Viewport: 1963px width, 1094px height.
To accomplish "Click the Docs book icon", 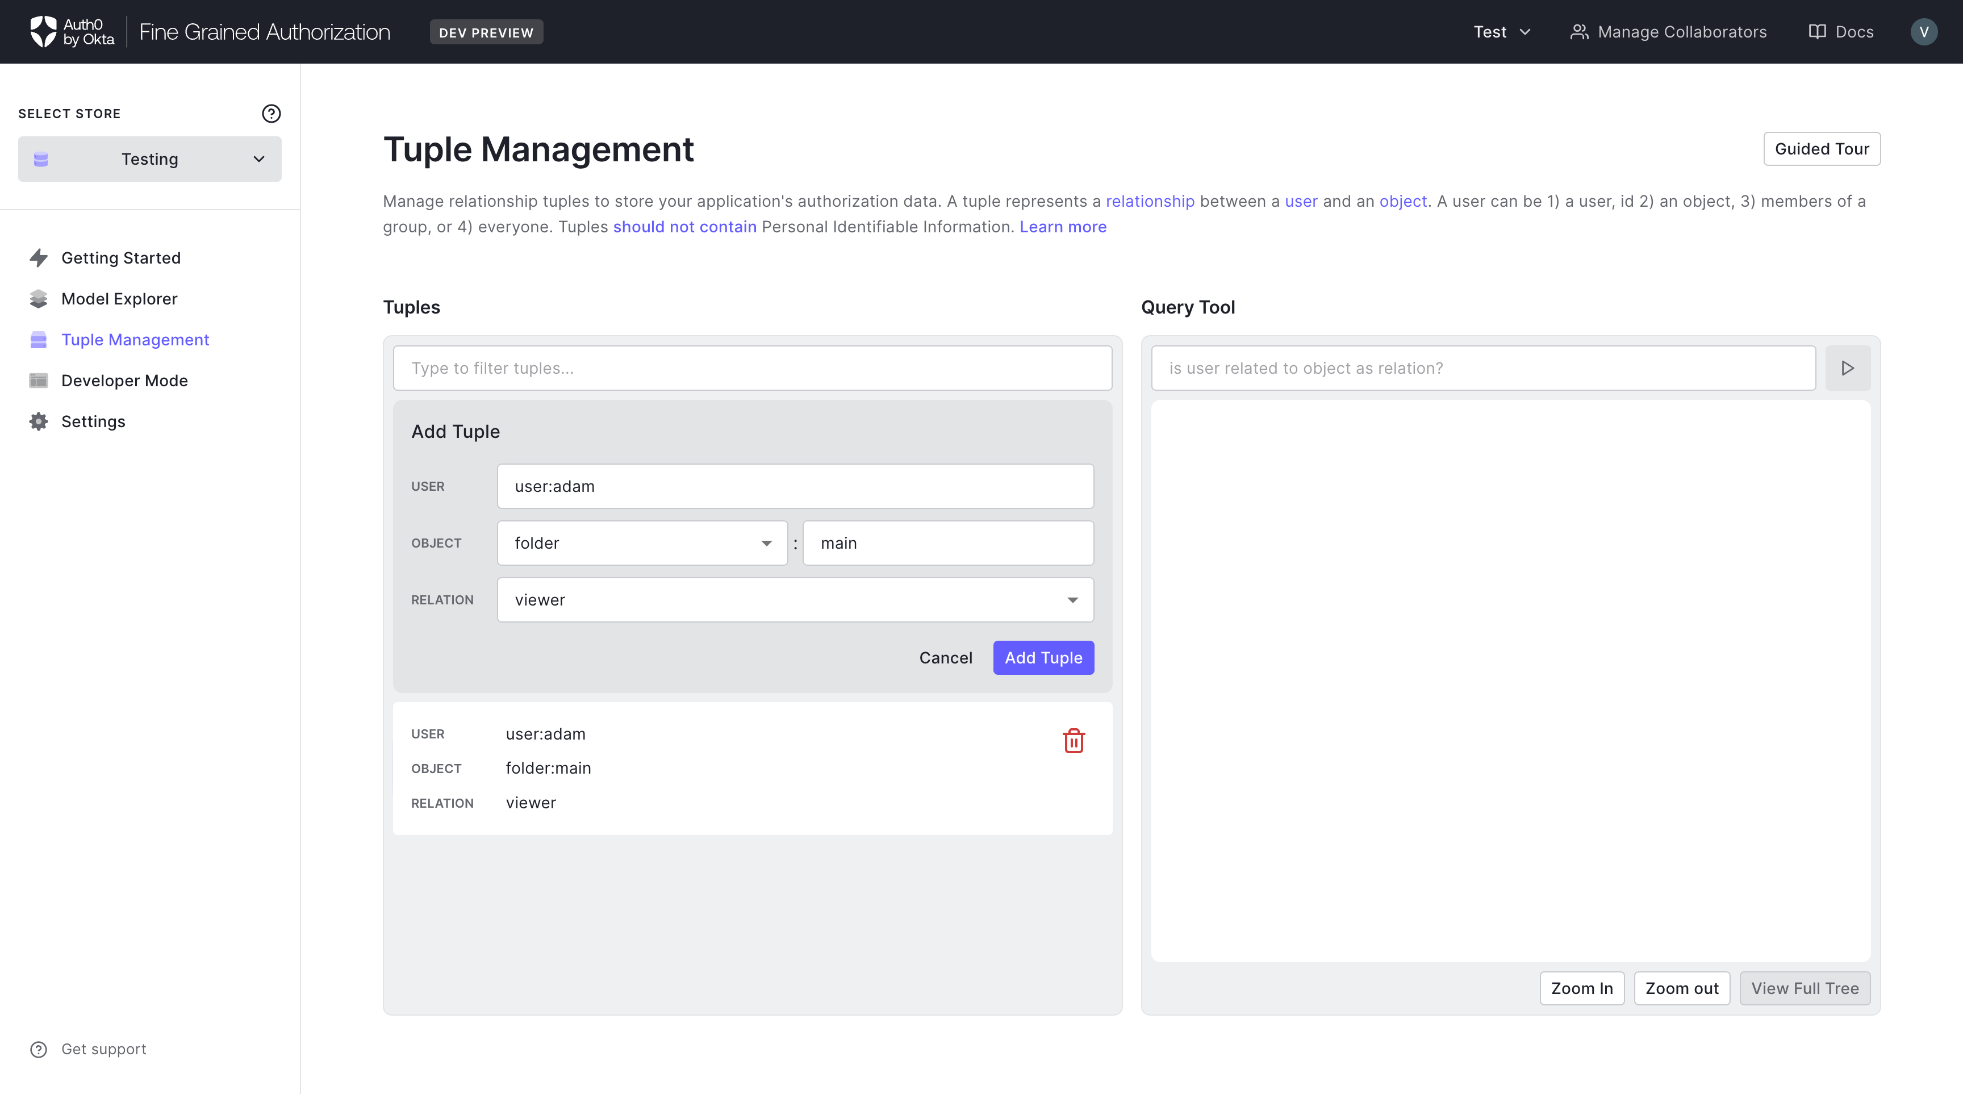I will pos(1818,32).
